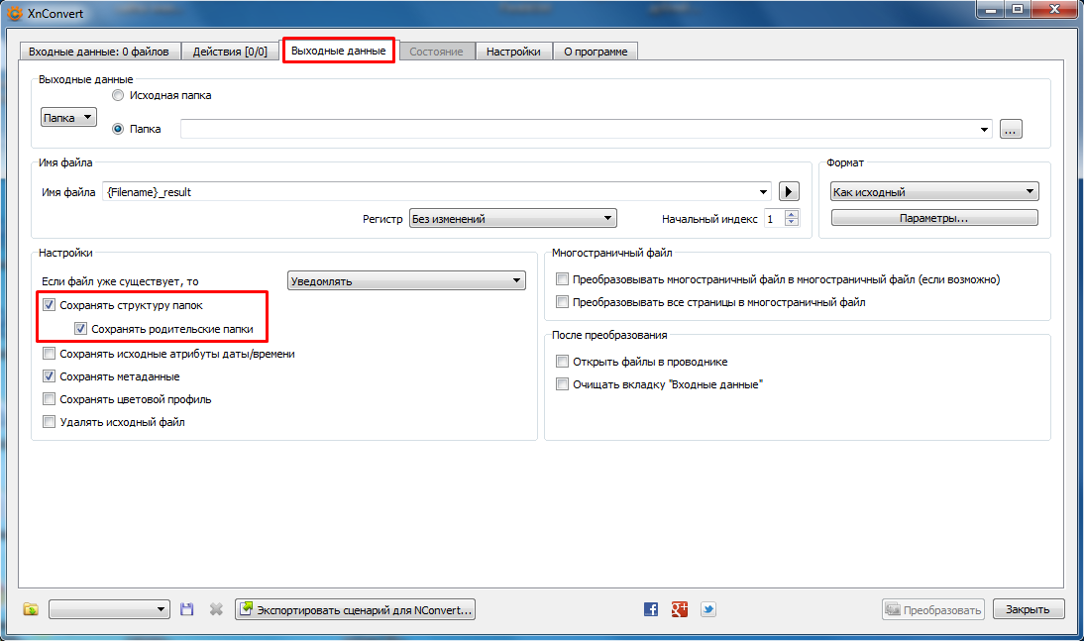Open the 'Настройки' tab
Screen dimensions: 1084x641
(x=513, y=52)
